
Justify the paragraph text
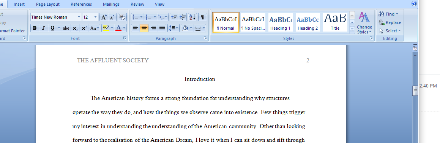point(162,28)
